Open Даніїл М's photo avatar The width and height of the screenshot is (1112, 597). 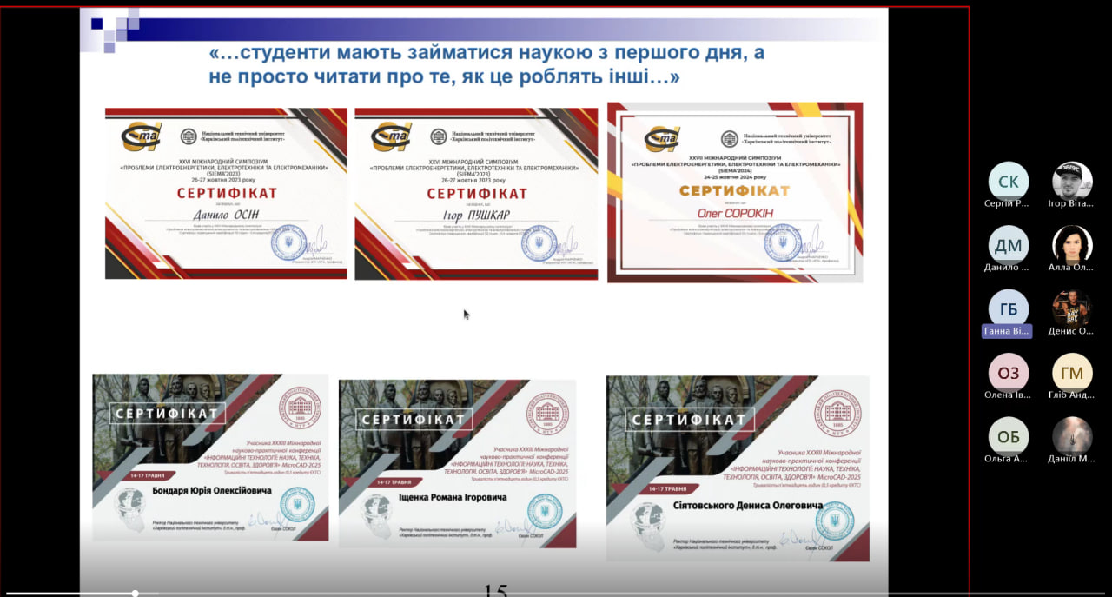[1072, 436]
